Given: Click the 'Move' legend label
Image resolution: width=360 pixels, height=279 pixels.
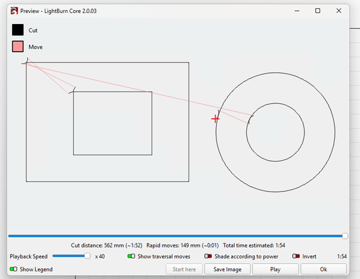Looking at the screenshot, I should (36, 47).
